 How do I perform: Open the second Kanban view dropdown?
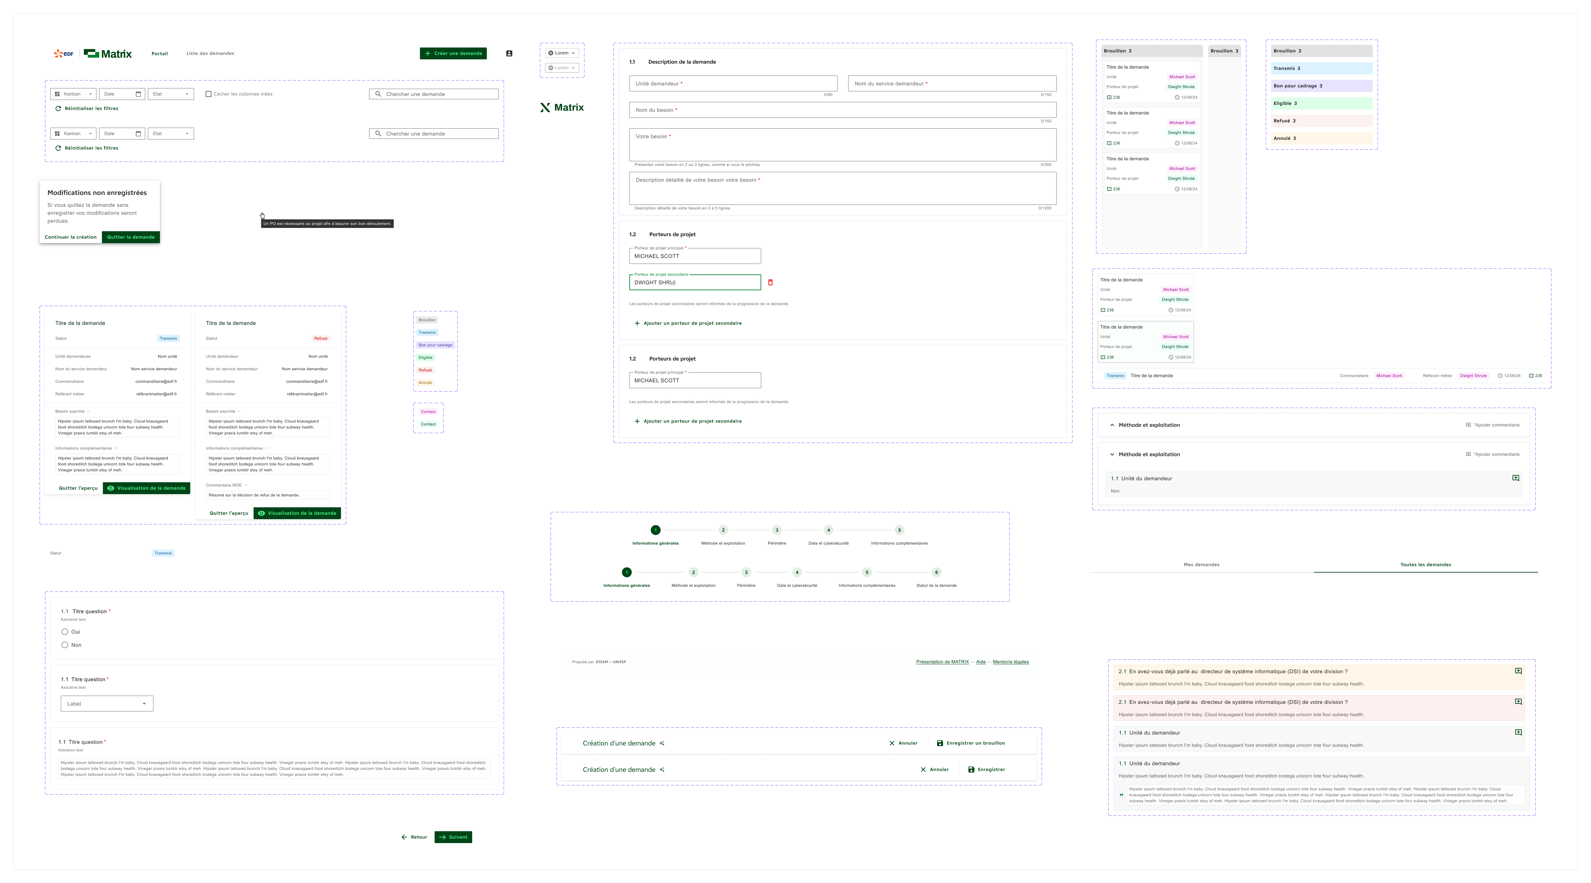pyautogui.click(x=73, y=134)
